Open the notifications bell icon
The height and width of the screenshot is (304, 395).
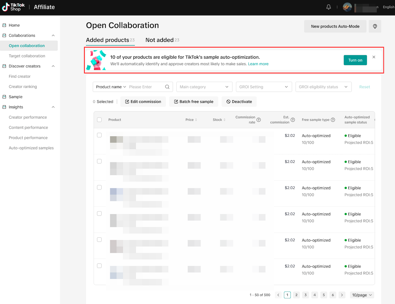pos(329,7)
